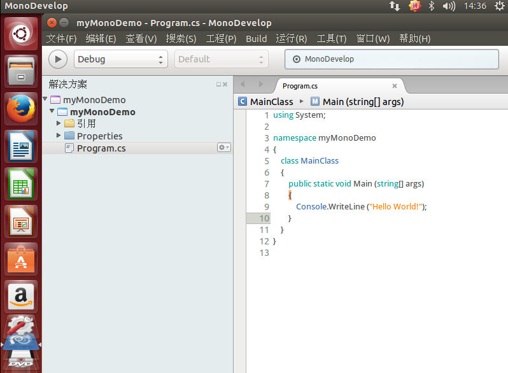
Task: Run the project with the play button
Action: click(58, 59)
